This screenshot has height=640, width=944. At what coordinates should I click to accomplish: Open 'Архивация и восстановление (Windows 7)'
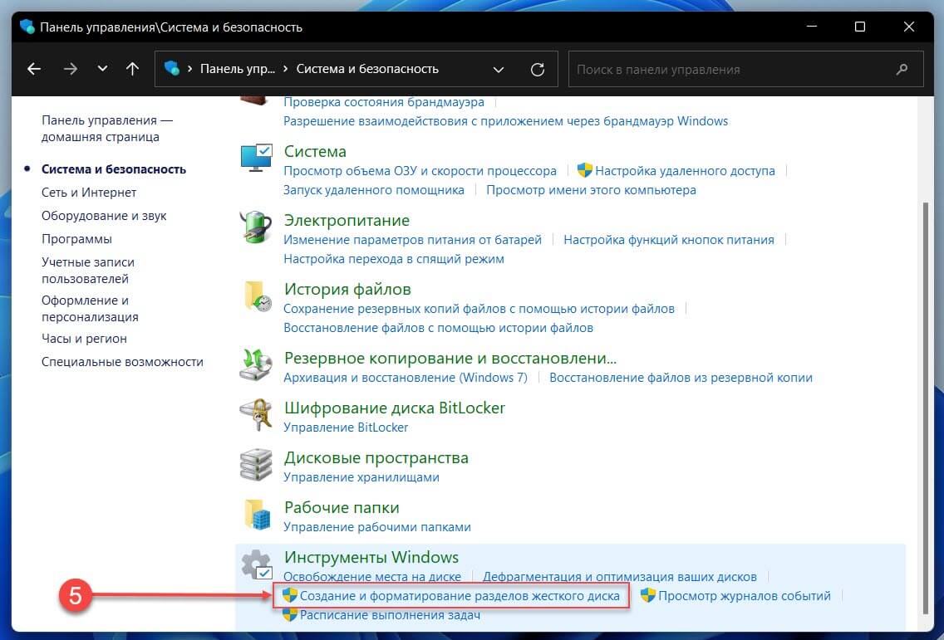point(406,378)
